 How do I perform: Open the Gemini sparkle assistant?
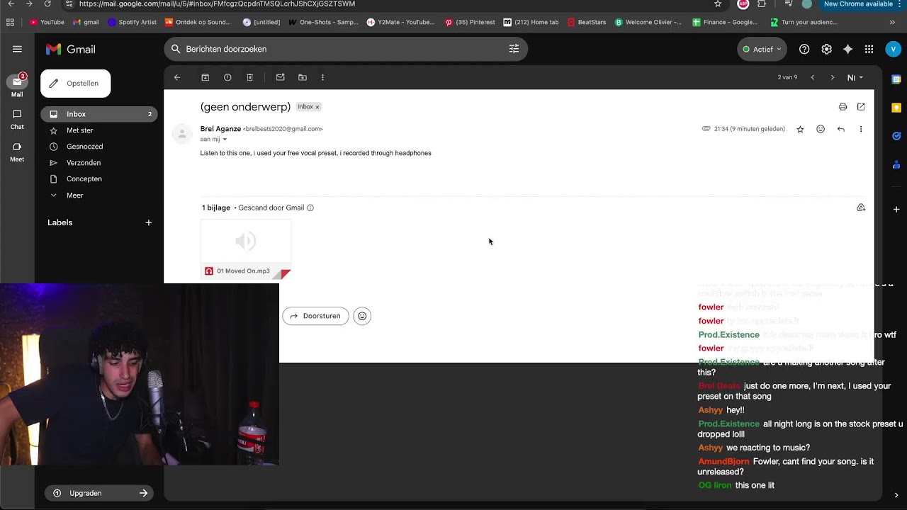848,49
